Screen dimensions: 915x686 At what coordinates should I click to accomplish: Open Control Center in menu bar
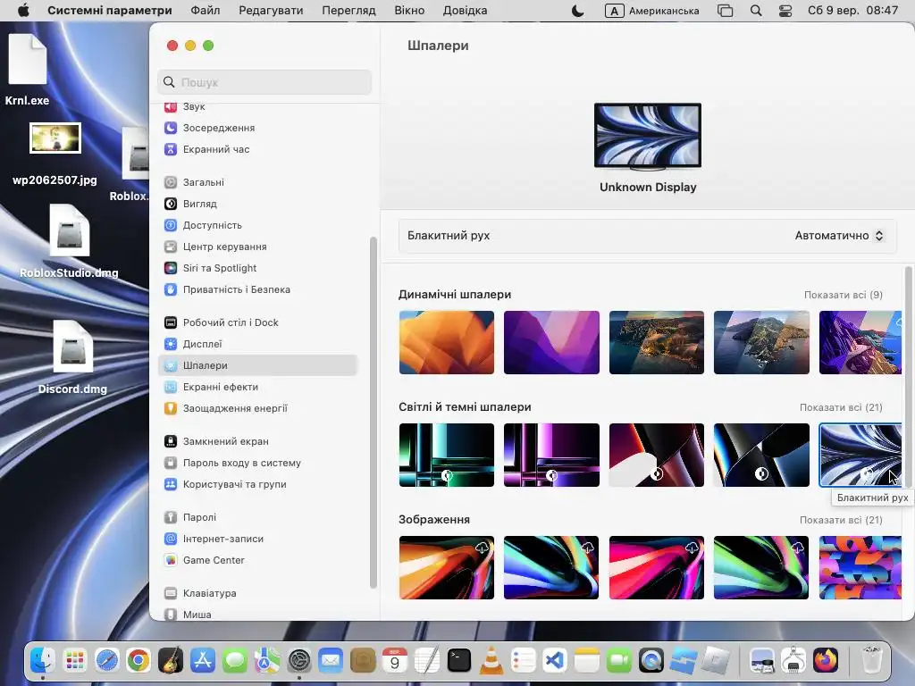pyautogui.click(x=785, y=11)
